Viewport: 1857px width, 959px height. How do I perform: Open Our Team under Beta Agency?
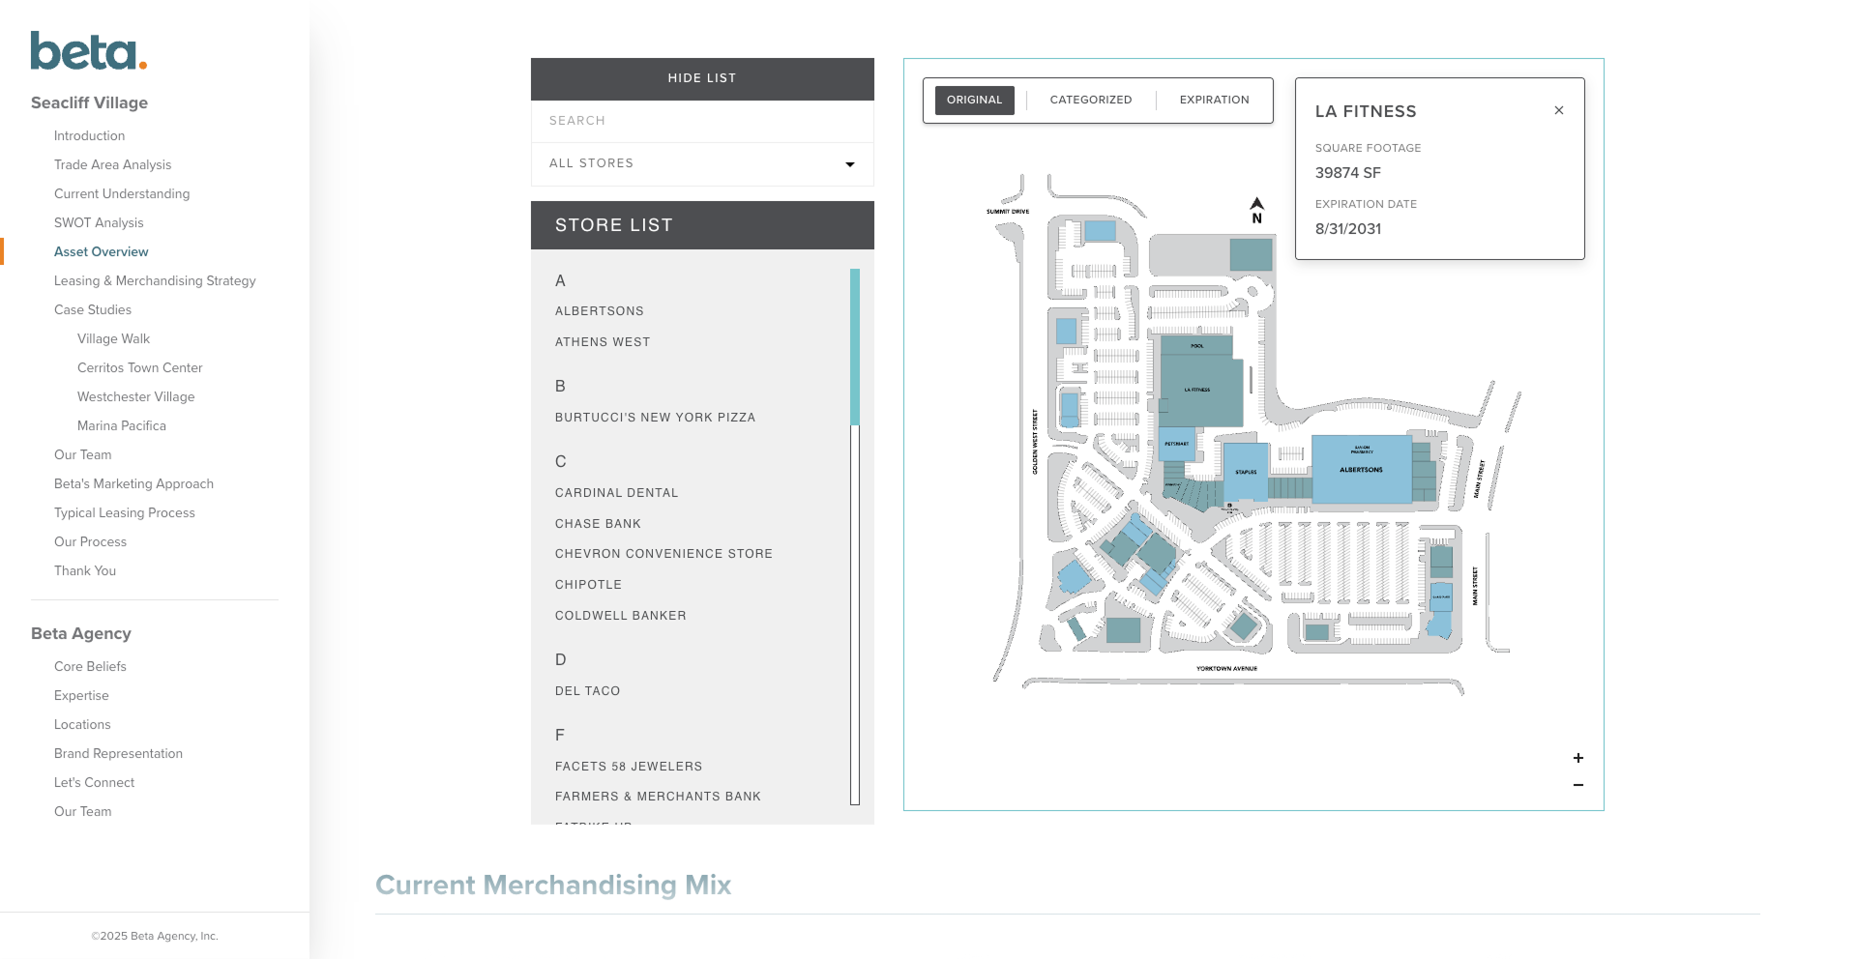82,812
